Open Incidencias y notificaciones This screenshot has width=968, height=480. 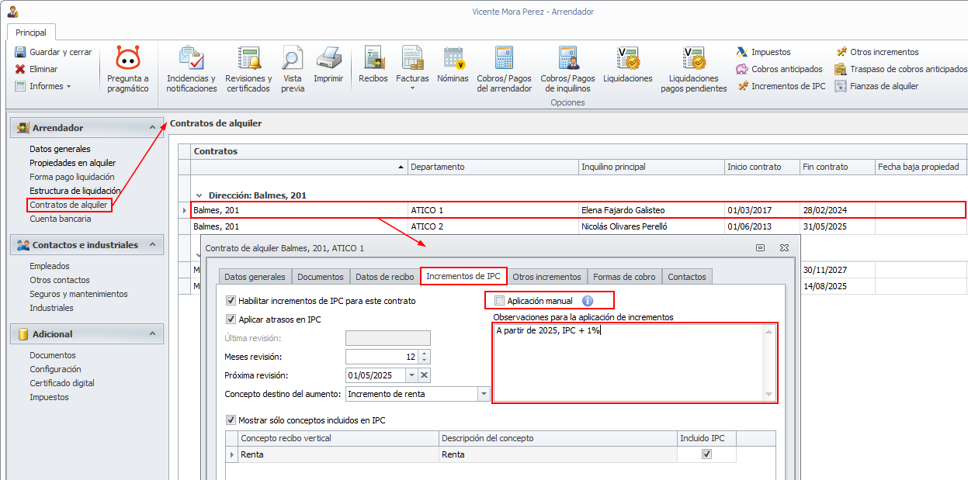tap(191, 59)
